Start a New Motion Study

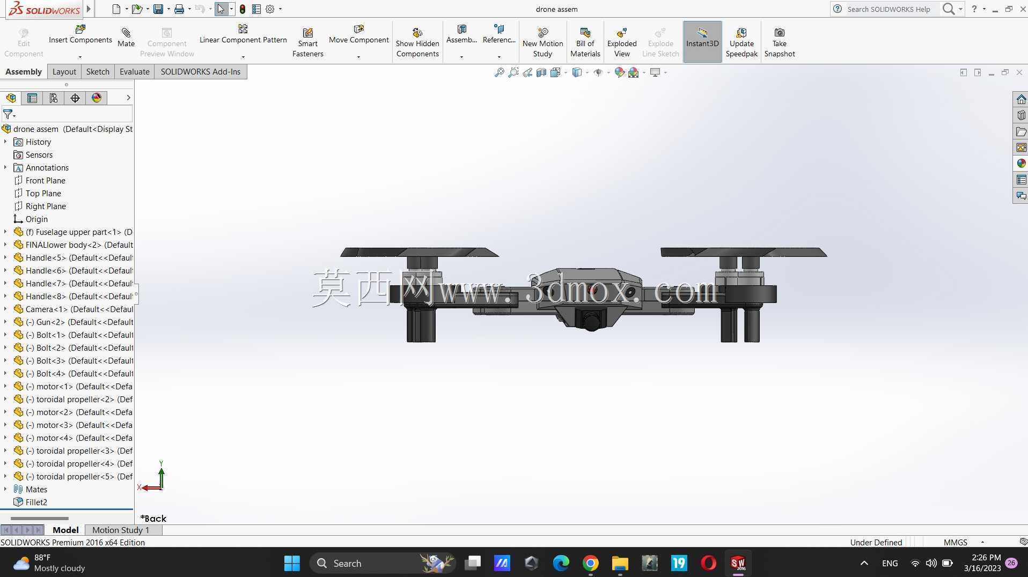(x=542, y=43)
